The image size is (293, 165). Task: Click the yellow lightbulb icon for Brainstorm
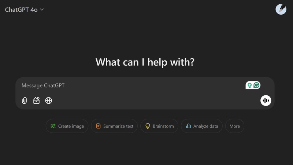(148, 126)
